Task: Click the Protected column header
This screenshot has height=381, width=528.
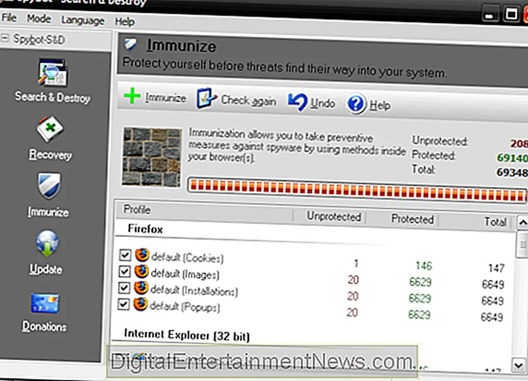Action: [412, 219]
